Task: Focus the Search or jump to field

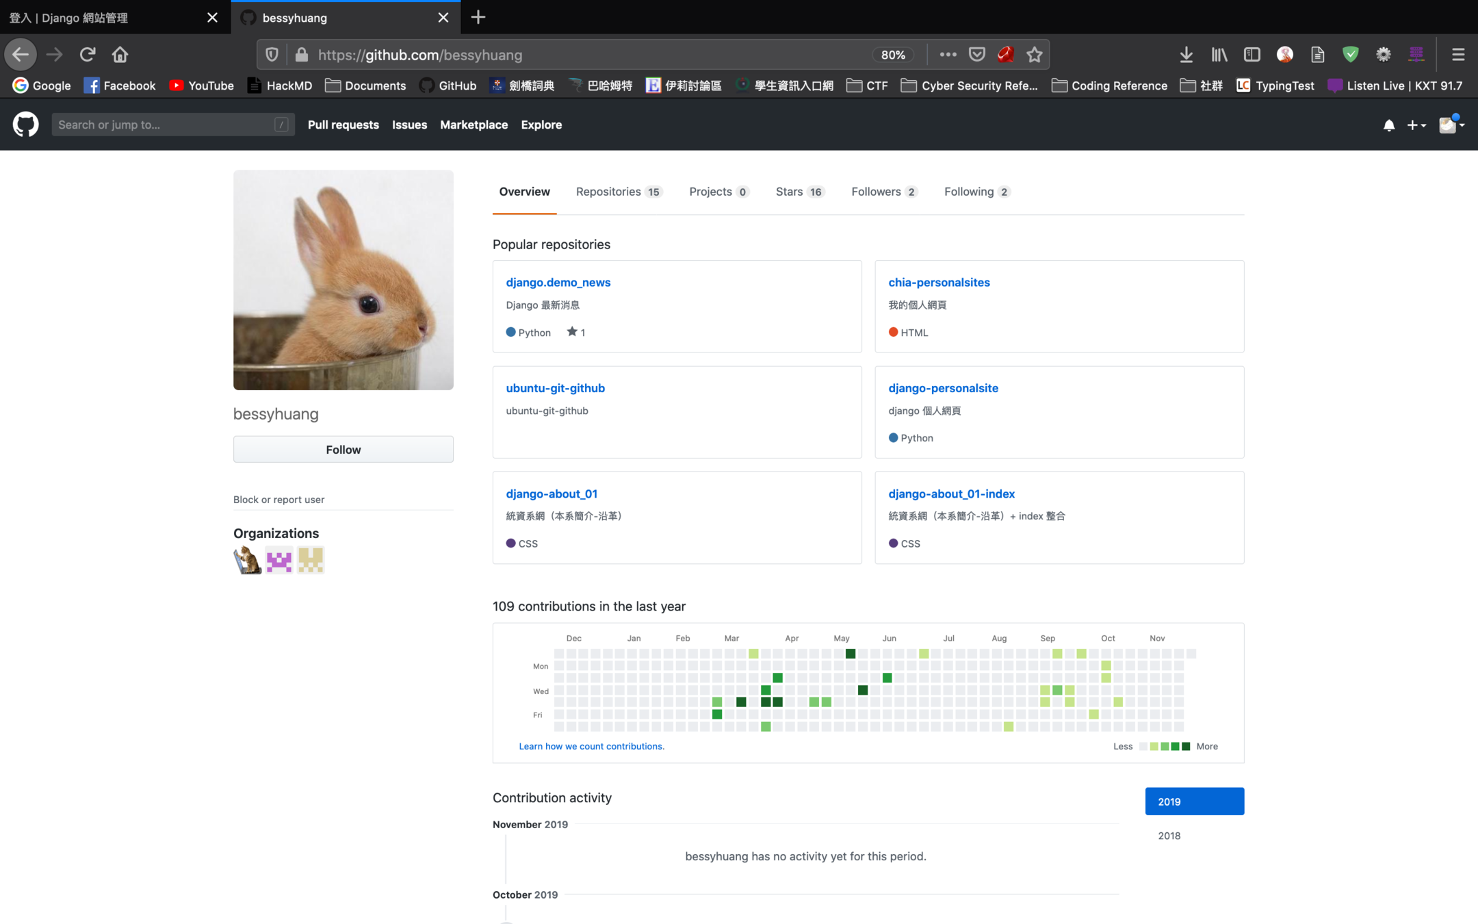Action: click(x=164, y=125)
